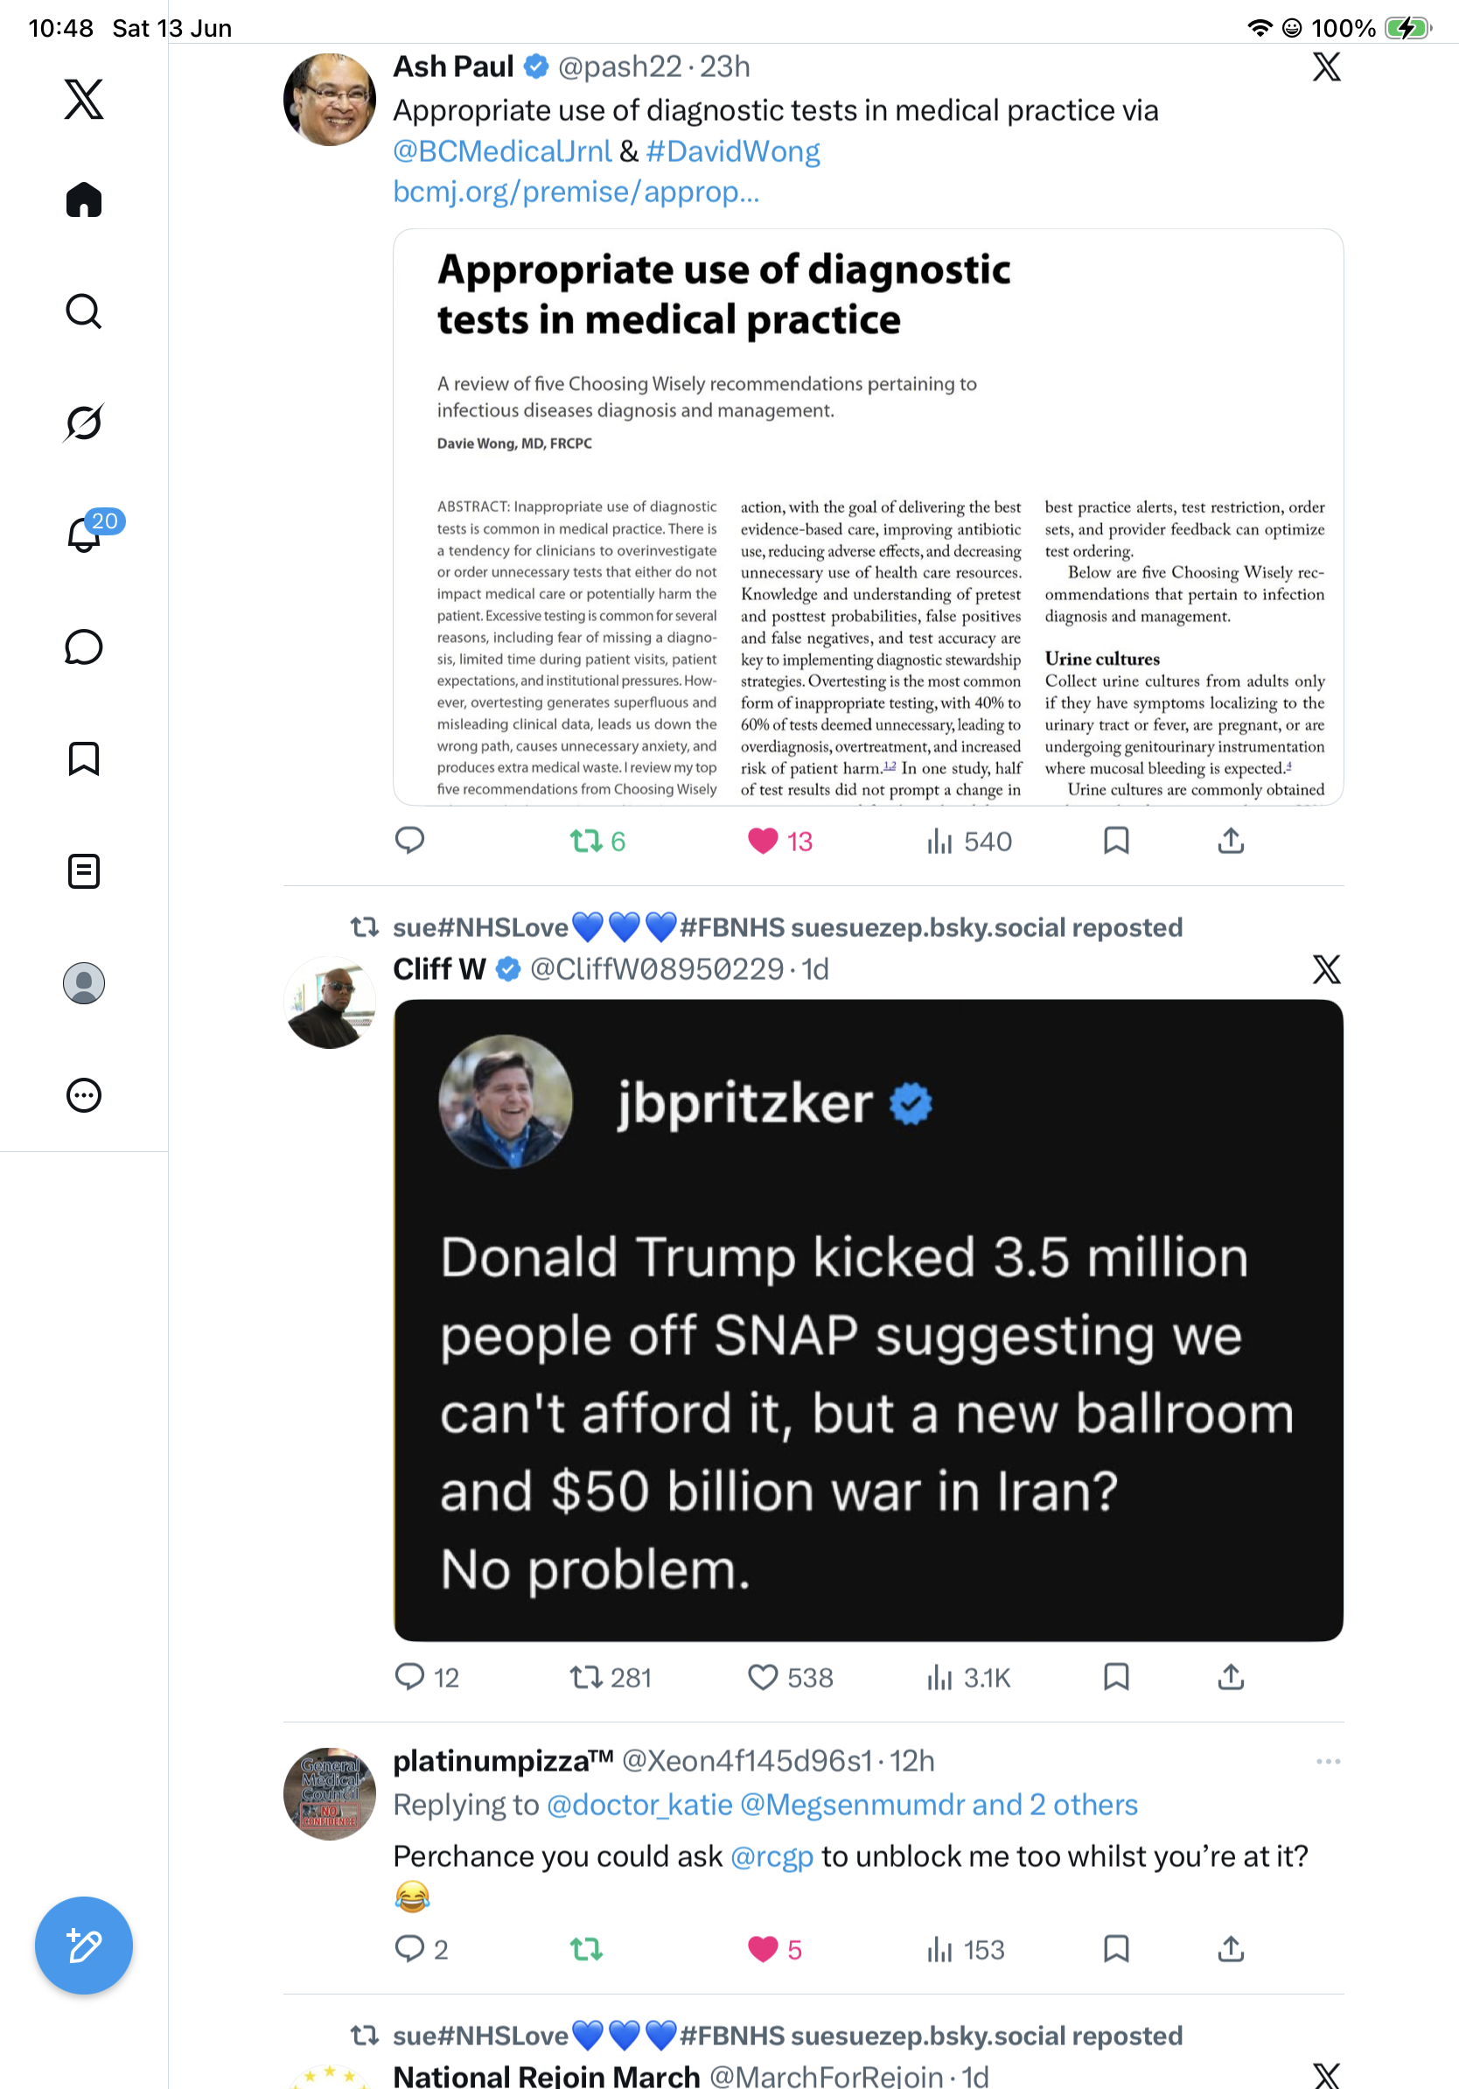View analytics for 3.1K views post
This screenshot has width=1459, height=2089.
pyautogui.click(x=967, y=1677)
